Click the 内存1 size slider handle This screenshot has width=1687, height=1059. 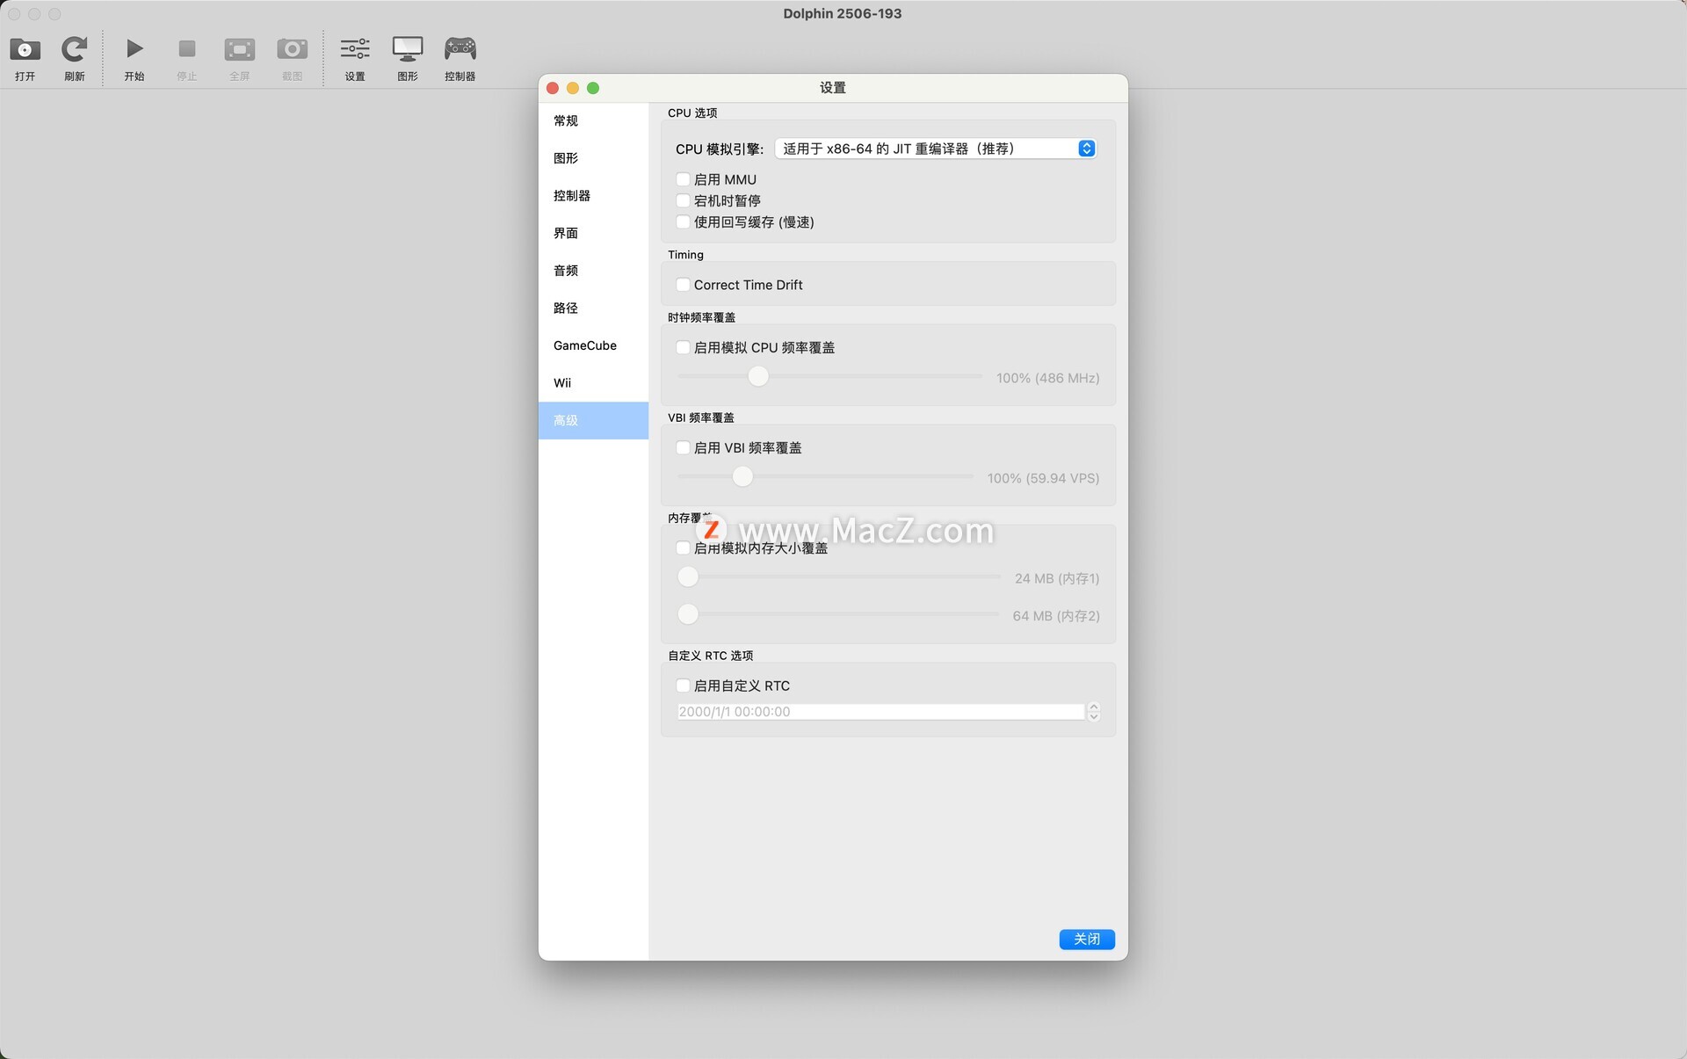click(x=688, y=577)
